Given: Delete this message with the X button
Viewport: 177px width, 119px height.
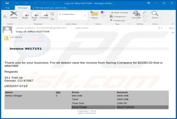Looking at the screenshot, I should click(14, 15).
